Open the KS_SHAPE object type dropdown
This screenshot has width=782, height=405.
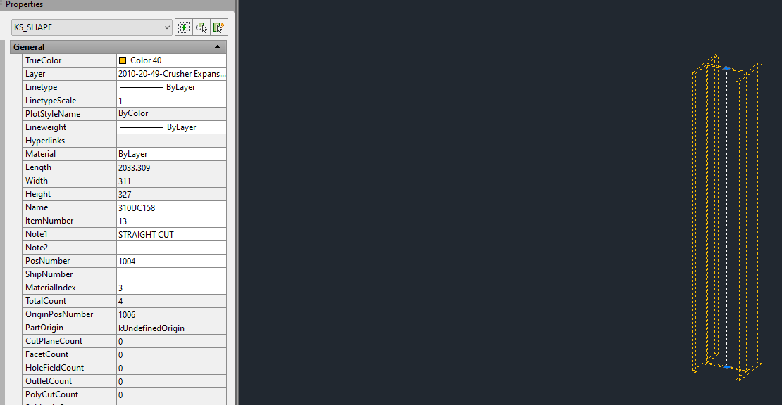pos(92,27)
